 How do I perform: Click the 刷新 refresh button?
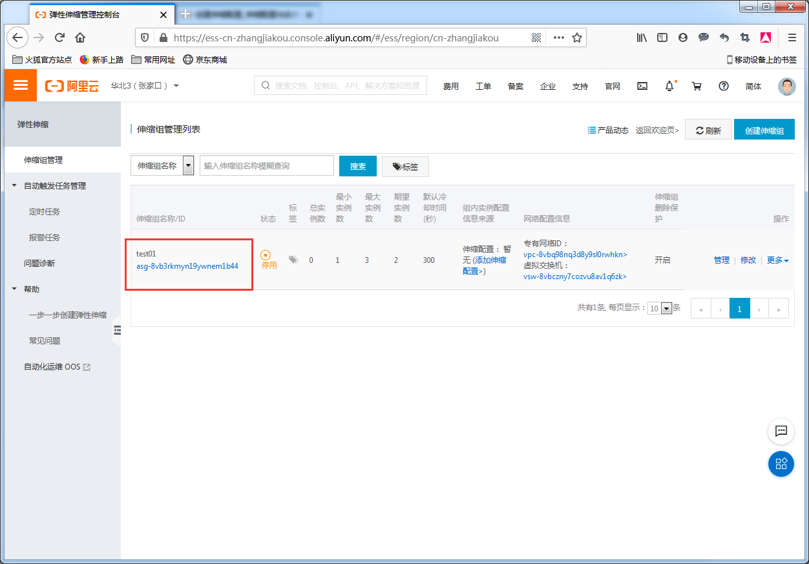pyautogui.click(x=708, y=130)
